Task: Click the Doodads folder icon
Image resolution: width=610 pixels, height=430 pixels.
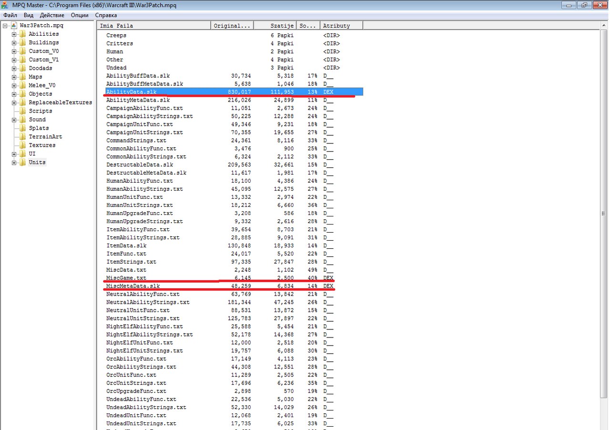Action: [22, 68]
